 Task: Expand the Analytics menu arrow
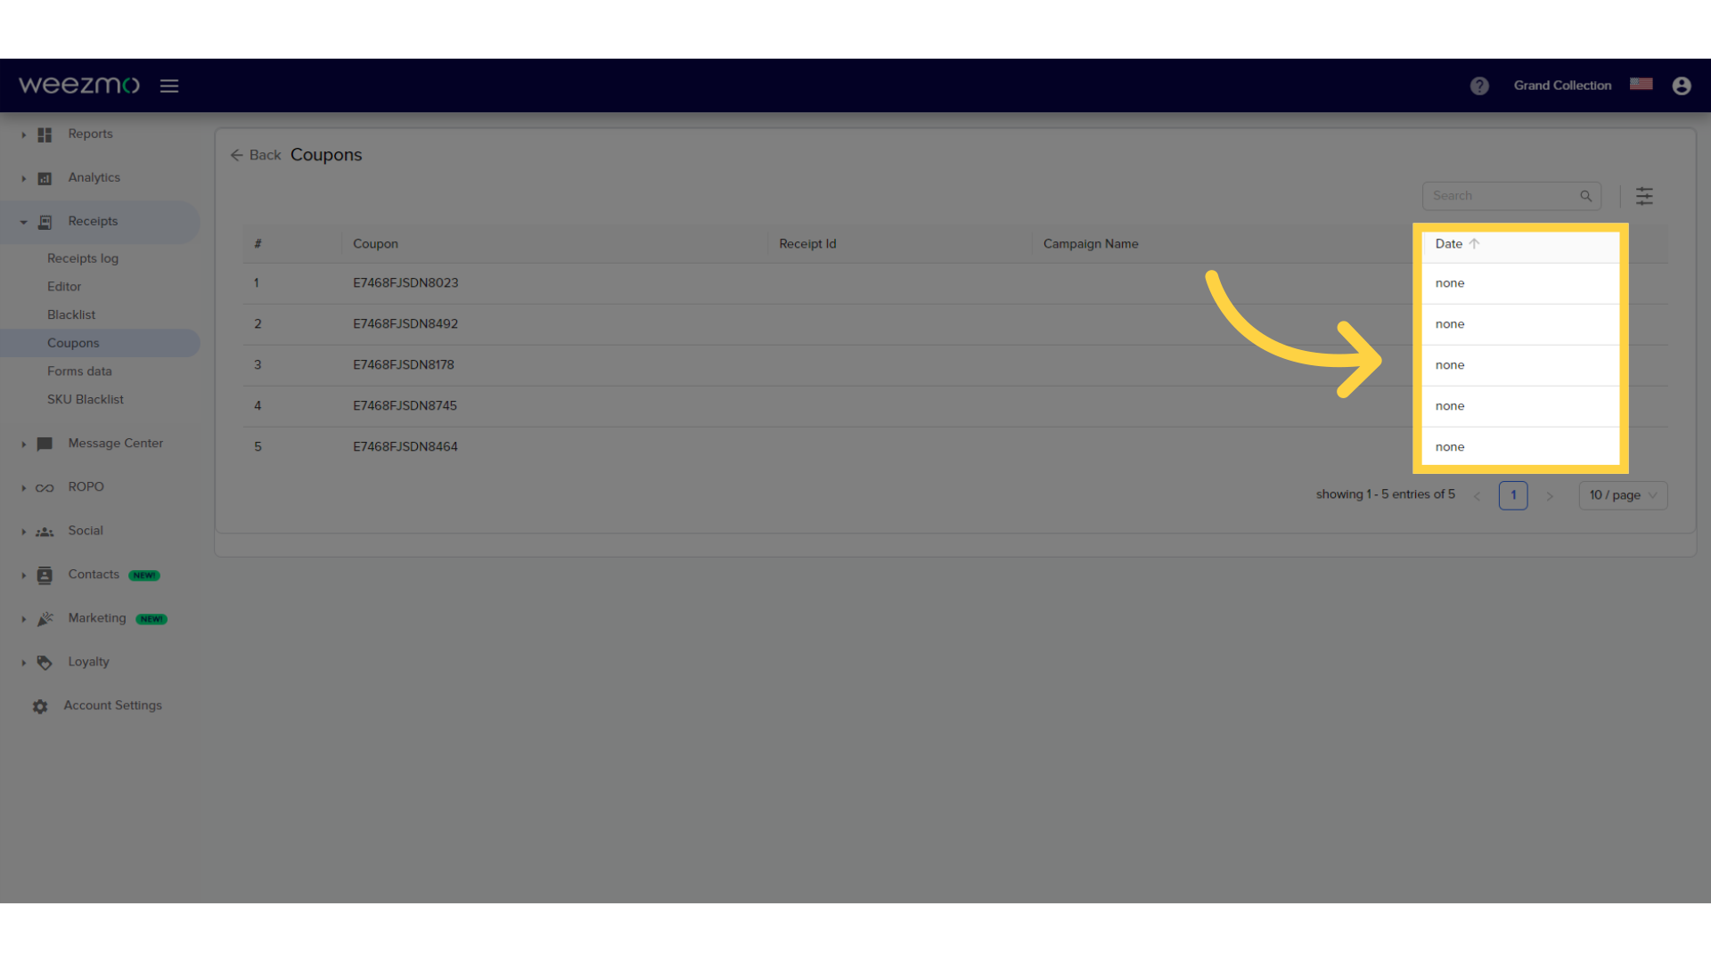(23, 178)
